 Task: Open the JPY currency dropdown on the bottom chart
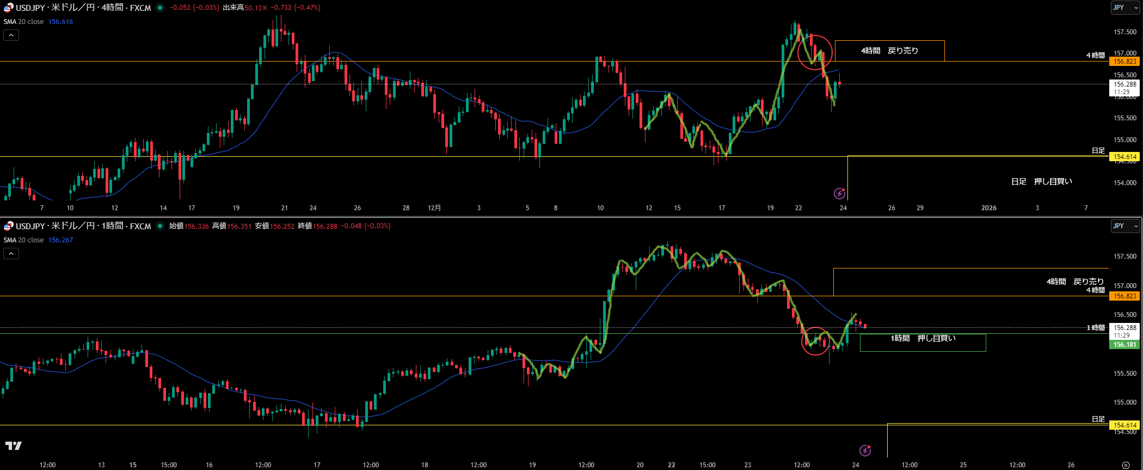point(1124,226)
